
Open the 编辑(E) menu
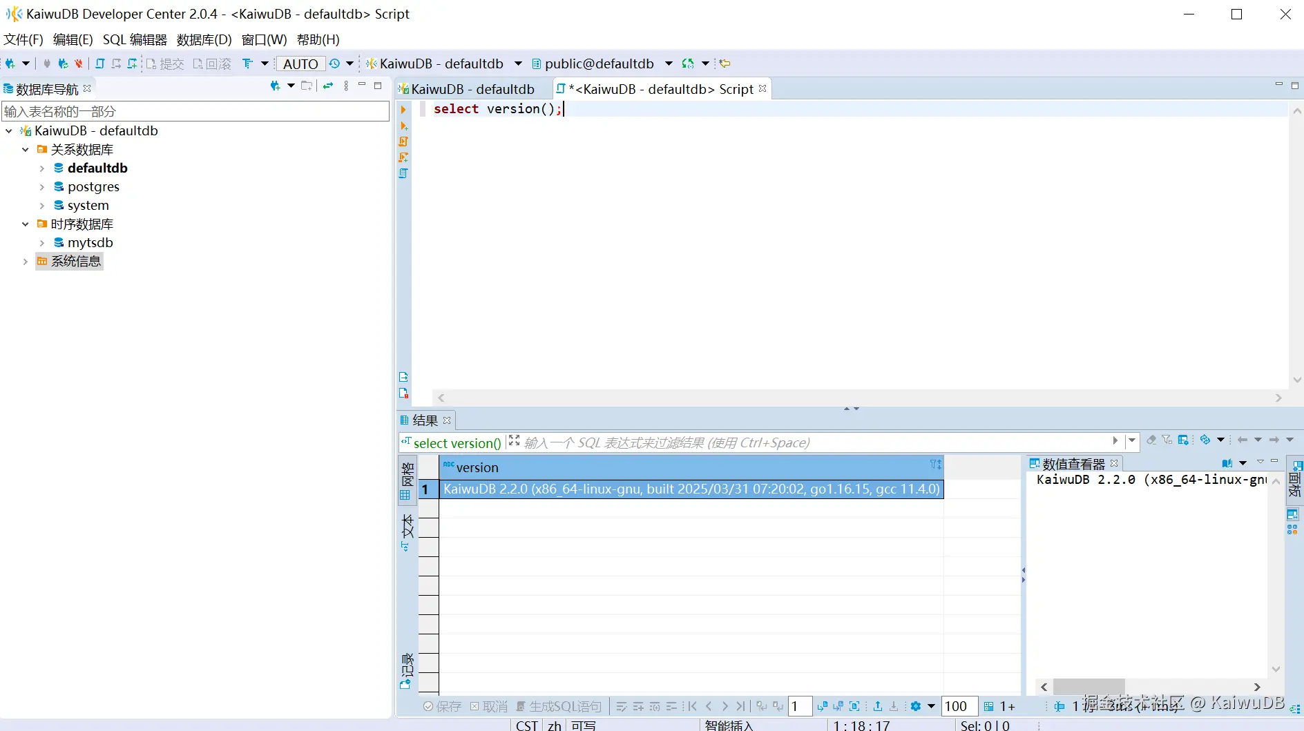coord(73,39)
